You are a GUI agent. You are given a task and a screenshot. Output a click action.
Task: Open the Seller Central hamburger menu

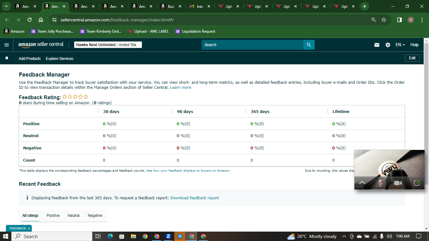[x=7, y=45]
